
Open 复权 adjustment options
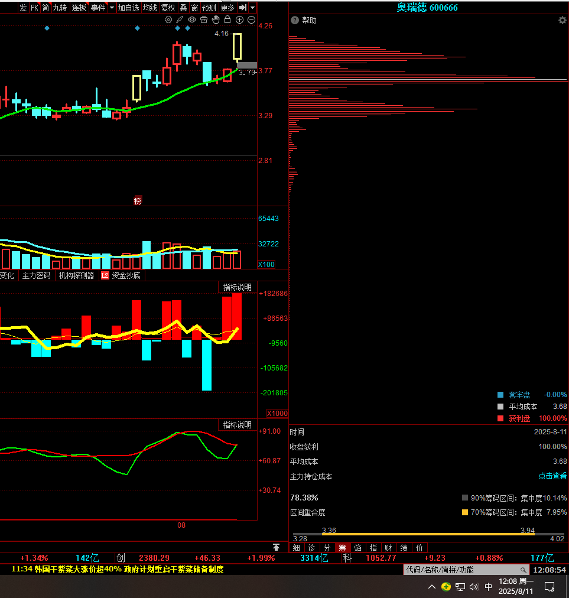168,8
